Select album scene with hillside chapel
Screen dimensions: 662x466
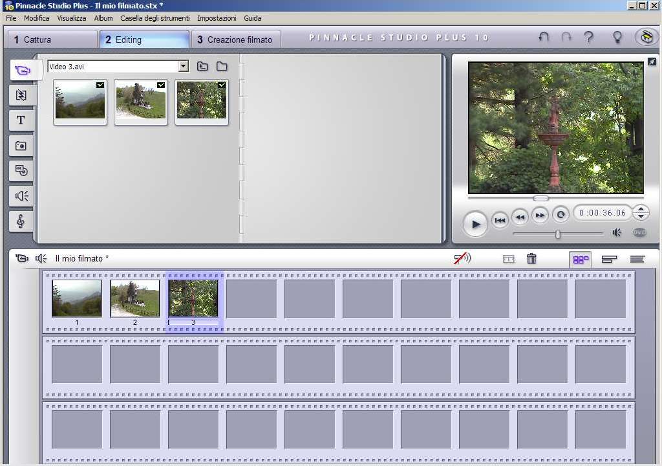[140, 102]
